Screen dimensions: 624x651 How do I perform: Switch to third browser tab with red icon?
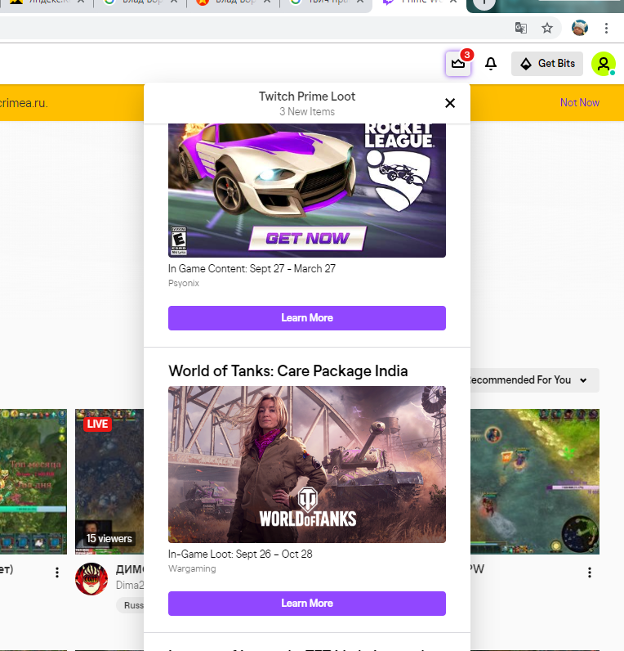tap(230, 2)
